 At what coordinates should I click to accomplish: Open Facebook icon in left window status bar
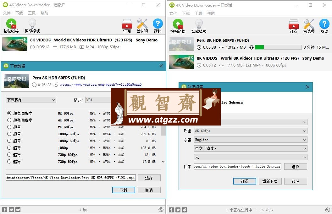click(x=5, y=210)
